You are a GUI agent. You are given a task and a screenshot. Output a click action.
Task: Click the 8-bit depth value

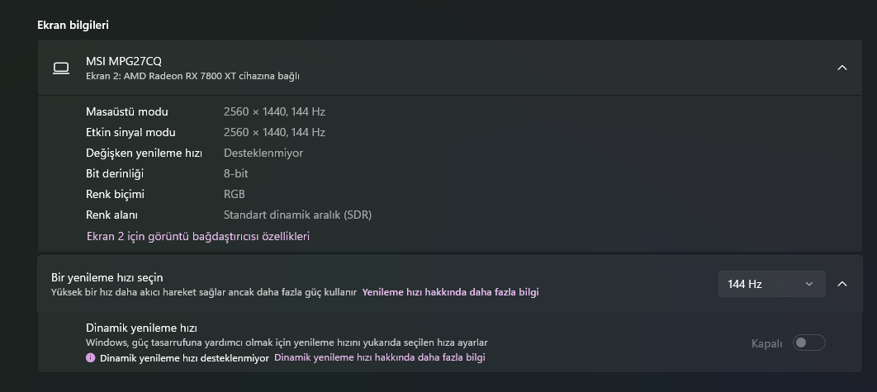pos(236,173)
